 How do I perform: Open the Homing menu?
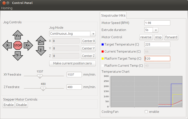[x=7, y=8]
